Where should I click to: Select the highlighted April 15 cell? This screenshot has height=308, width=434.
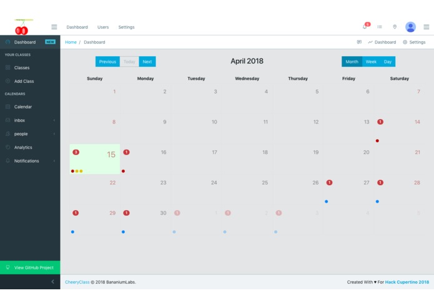pyautogui.click(x=95, y=159)
